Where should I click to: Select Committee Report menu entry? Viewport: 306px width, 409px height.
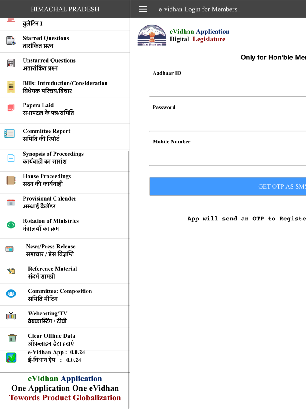coord(65,136)
